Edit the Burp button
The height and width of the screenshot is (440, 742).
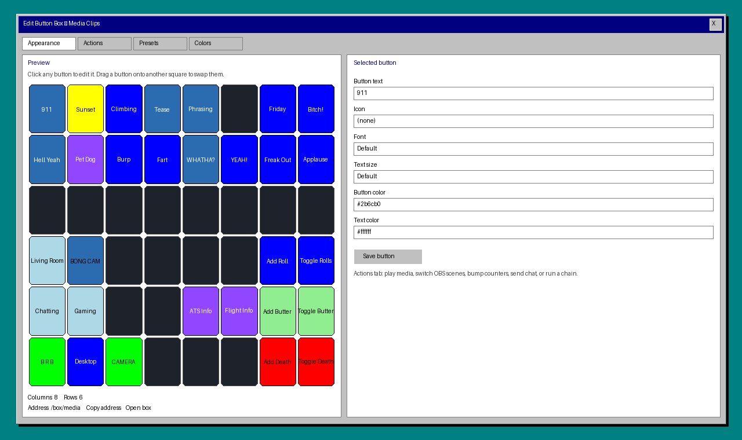[x=124, y=159]
